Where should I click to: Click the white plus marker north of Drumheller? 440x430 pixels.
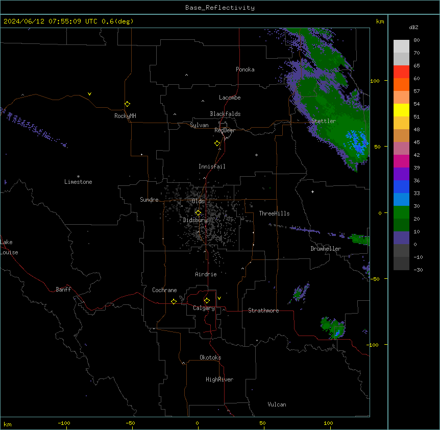click(x=312, y=192)
